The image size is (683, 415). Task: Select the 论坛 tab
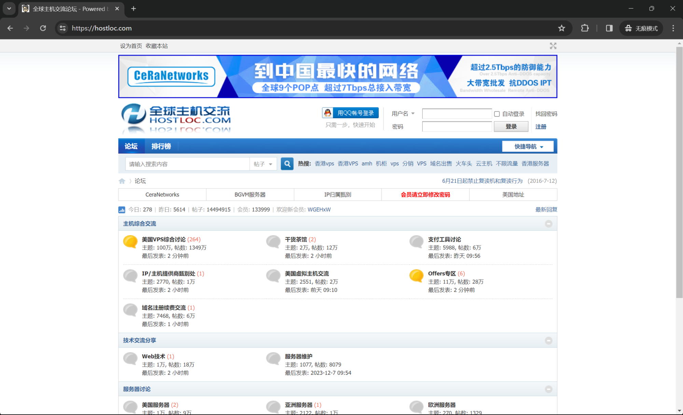[x=131, y=146]
